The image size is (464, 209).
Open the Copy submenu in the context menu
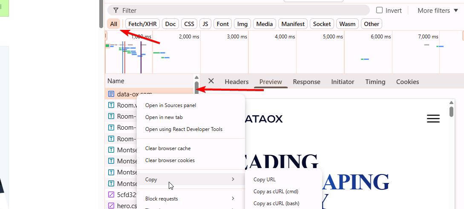[190, 180]
